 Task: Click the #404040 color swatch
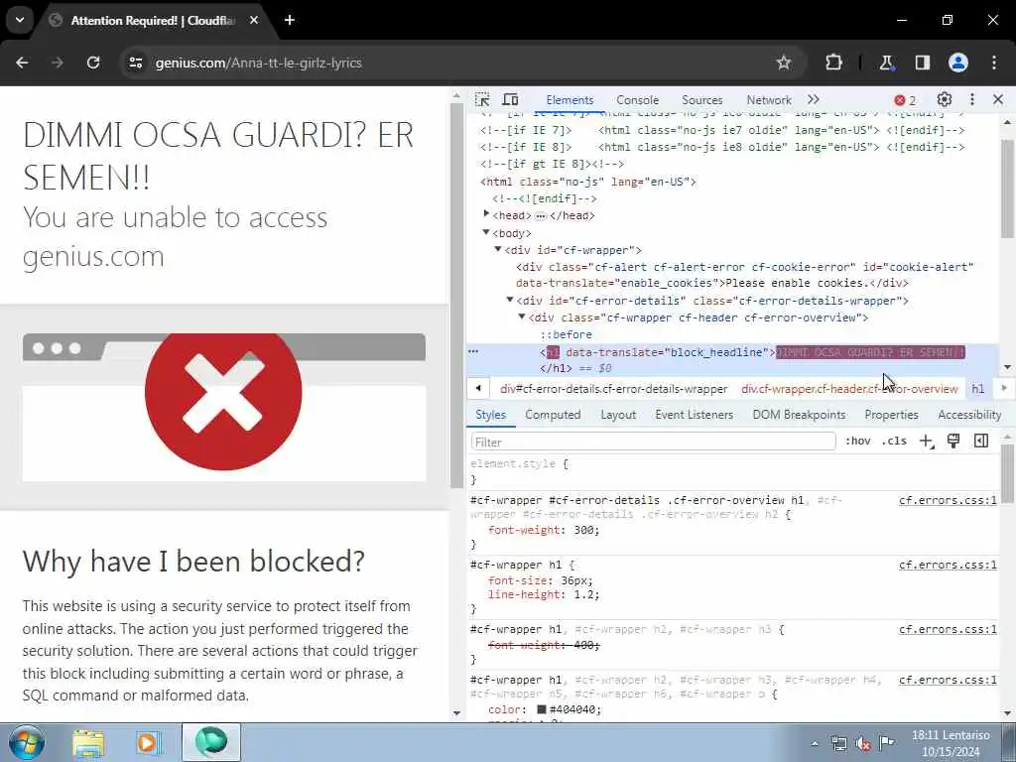point(542,709)
